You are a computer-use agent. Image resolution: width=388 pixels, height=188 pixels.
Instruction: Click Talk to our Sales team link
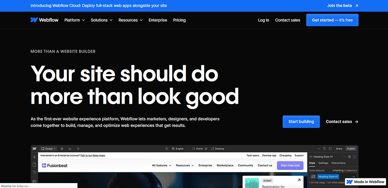click(x=93, y=156)
